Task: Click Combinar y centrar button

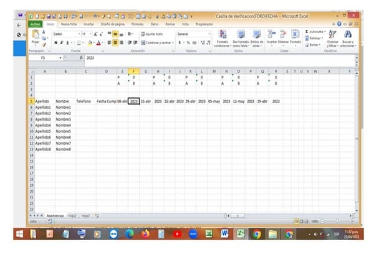Action: tap(156, 42)
